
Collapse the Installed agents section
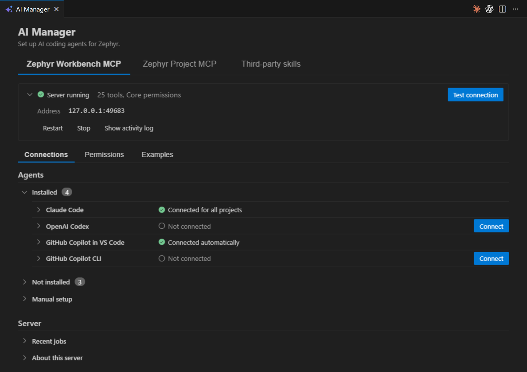tap(24, 192)
